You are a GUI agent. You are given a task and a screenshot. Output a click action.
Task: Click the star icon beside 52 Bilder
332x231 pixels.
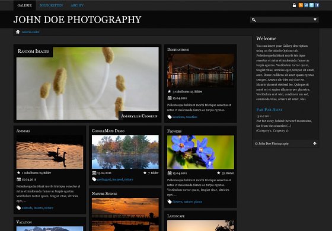(219, 173)
